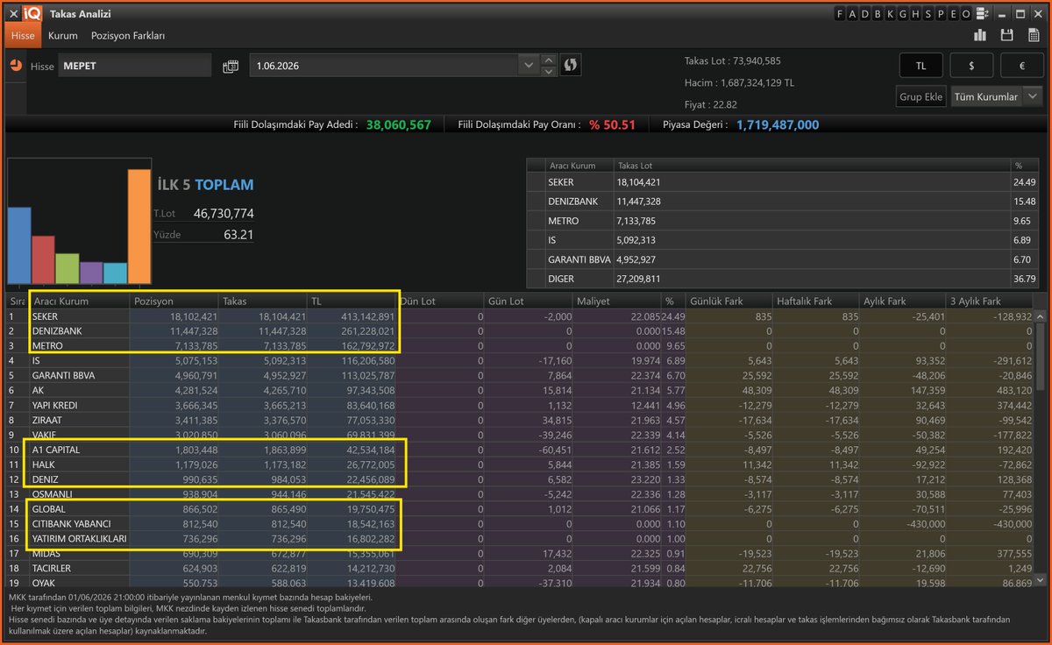This screenshot has width=1052, height=645.
Task: Open the calendar picker icon
Action: pos(231,66)
